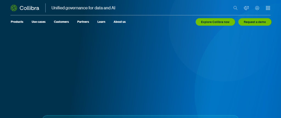
Task: Open the Use cases menu
Action: [x=38, y=22]
